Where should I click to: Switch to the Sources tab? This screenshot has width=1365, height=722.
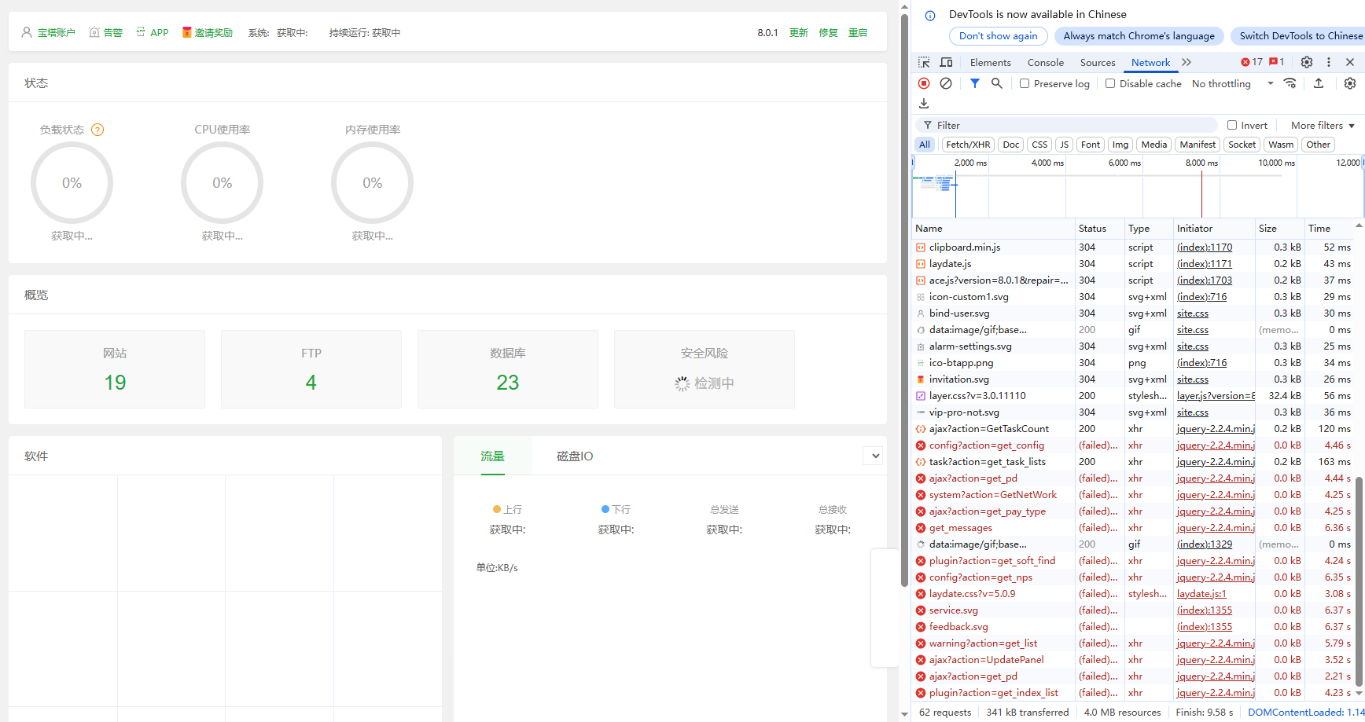click(1097, 62)
